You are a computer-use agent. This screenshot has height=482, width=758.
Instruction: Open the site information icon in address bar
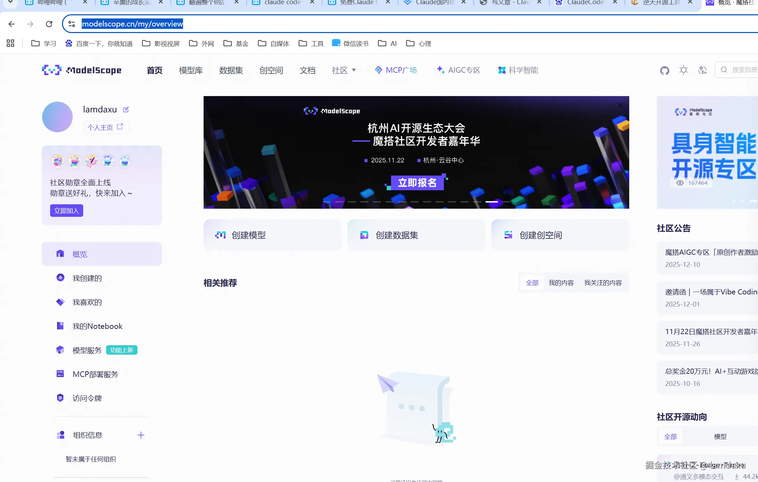(72, 24)
